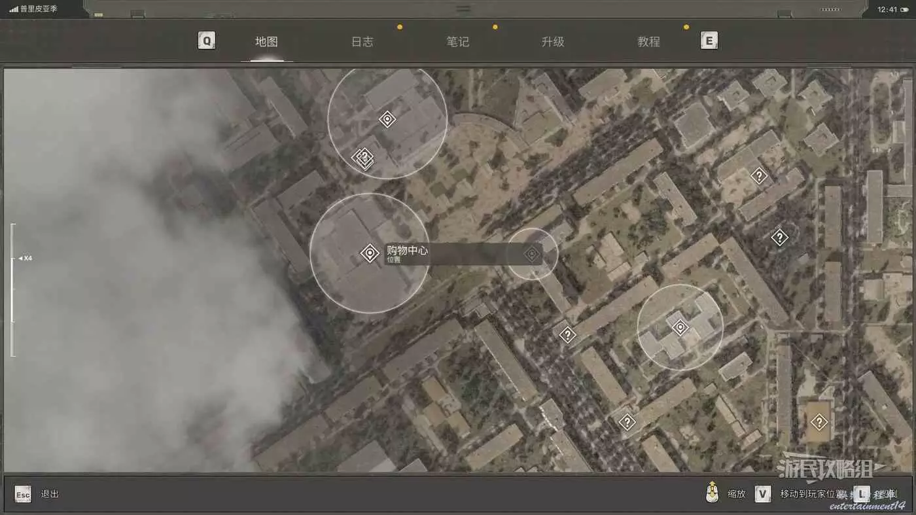Click 移动到玩家位置 to center on player
916x515 pixels.
[x=809, y=494]
